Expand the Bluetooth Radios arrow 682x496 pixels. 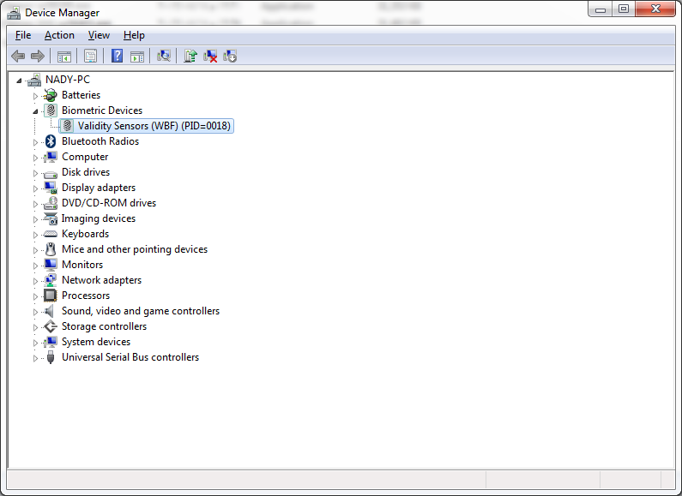click(35, 142)
